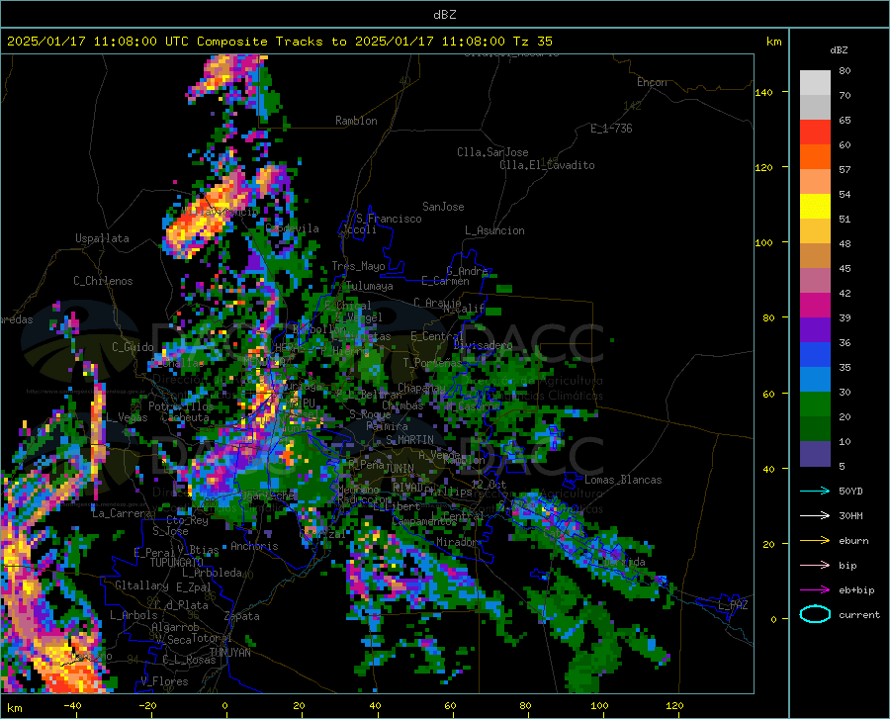890x719 pixels.
Task: Click the 0 km vertical axis tick
Action: tap(773, 619)
